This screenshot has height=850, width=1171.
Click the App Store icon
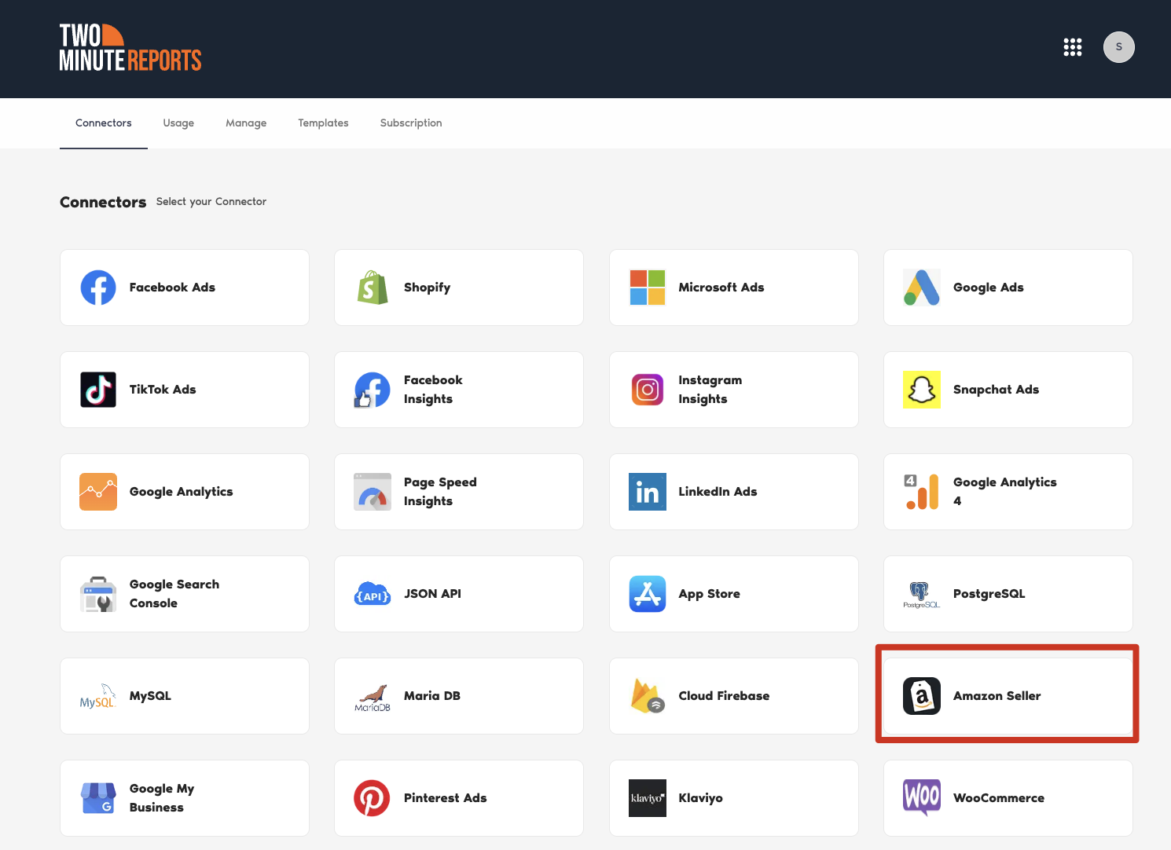click(648, 594)
